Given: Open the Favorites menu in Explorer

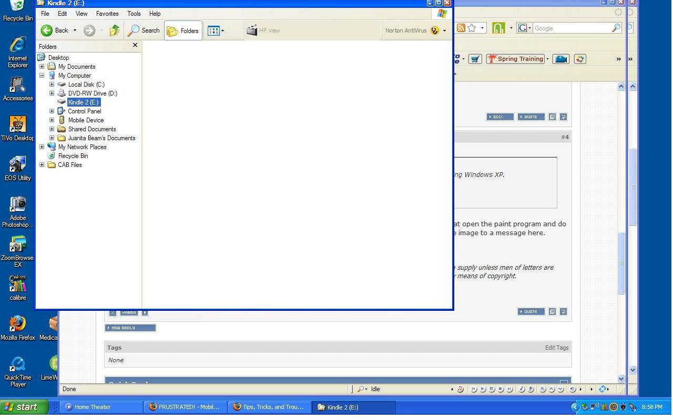Looking at the screenshot, I should pos(107,14).
